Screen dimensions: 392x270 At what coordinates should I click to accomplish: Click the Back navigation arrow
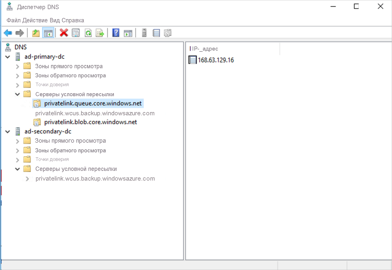pyautogui.click(x=8, y=33)
